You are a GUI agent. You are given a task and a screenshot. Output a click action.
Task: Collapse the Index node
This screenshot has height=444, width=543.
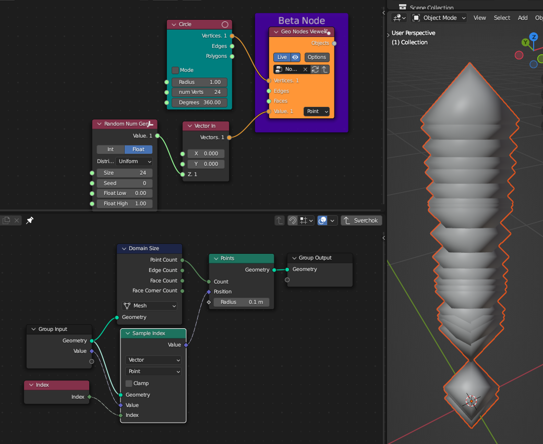click(x=31, y=385)
